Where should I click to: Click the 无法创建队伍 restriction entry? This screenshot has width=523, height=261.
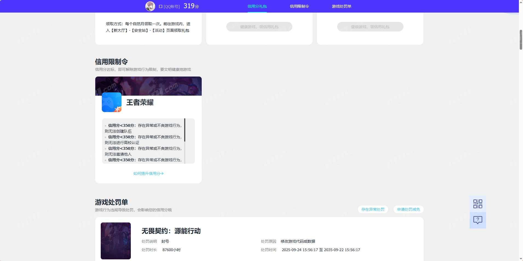143,128
